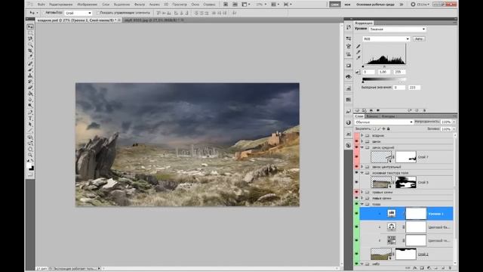This screenshot has width=483, height=272.
Task: Open the Фильтр menu
Action: tap(140, 5)
